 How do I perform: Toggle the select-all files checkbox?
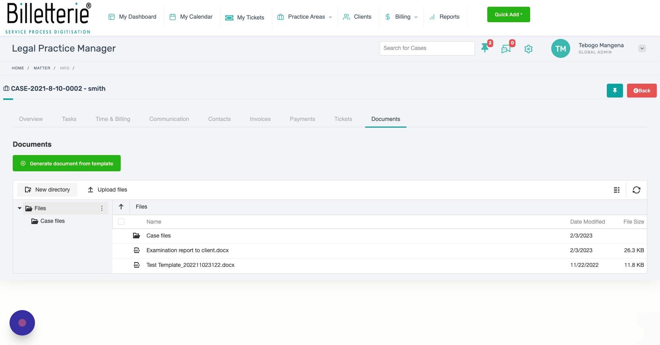pos(121,222)
